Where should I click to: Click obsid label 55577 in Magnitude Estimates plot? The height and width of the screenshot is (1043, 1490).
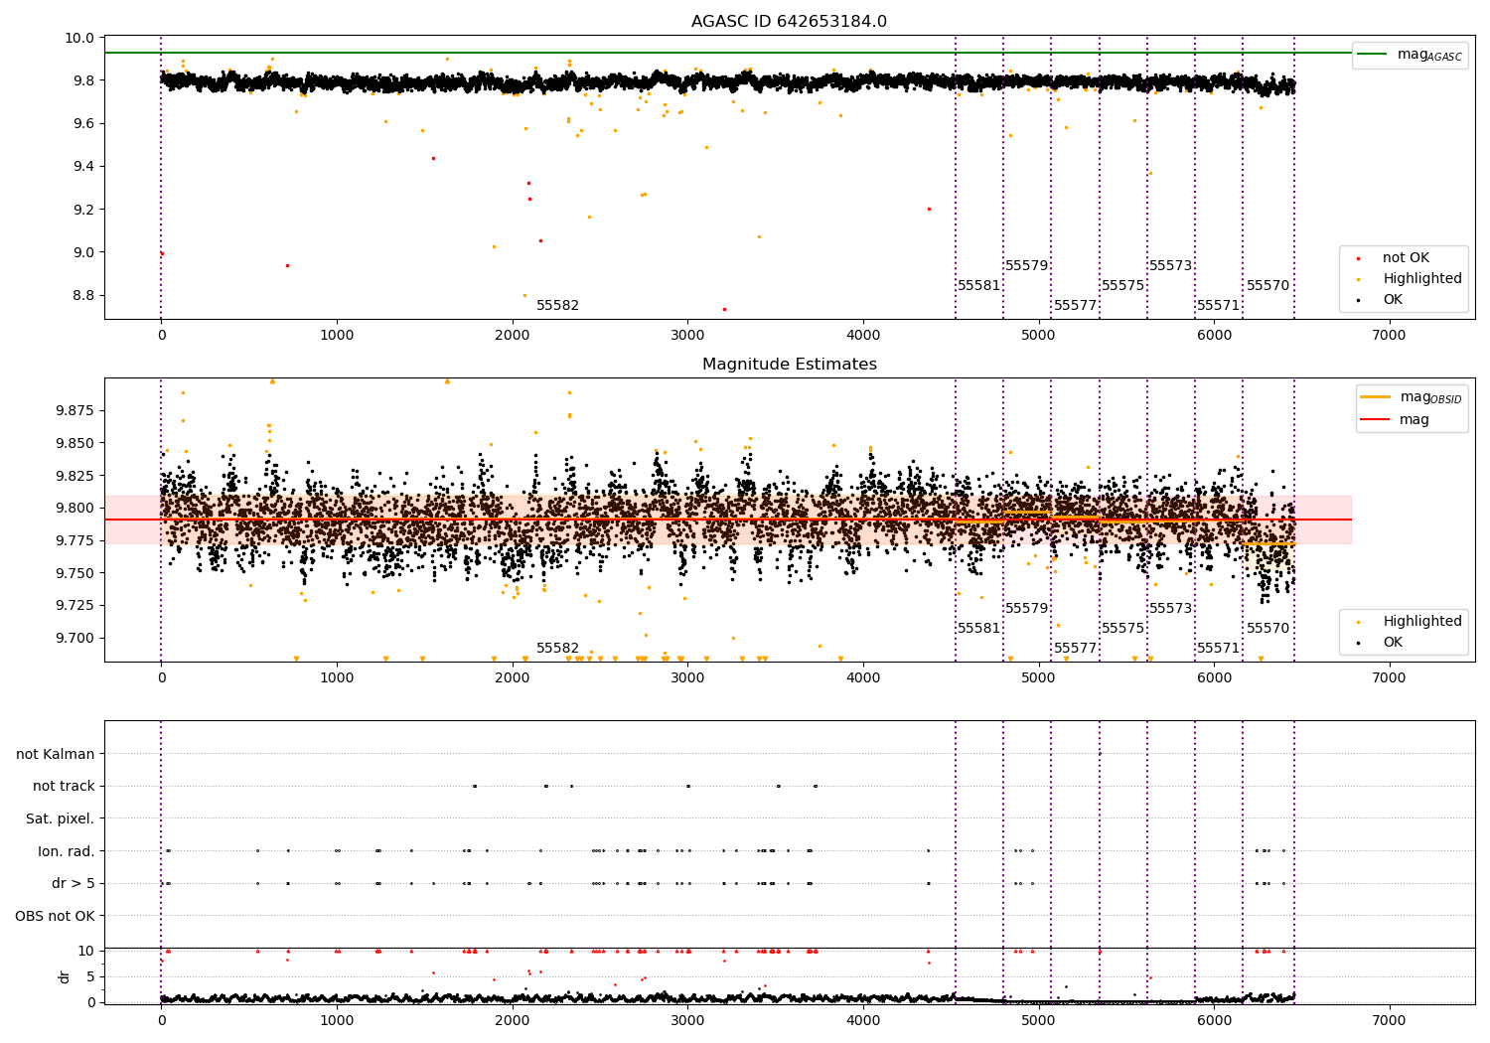point(1075,649)
